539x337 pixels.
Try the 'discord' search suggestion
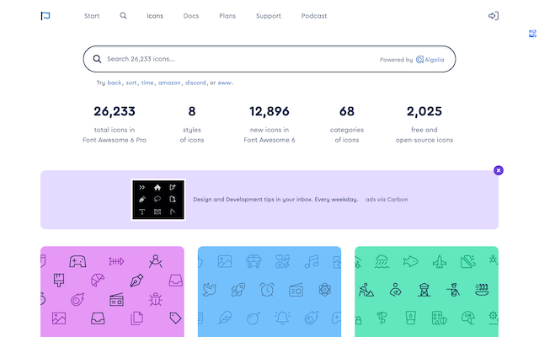(195, 83)
